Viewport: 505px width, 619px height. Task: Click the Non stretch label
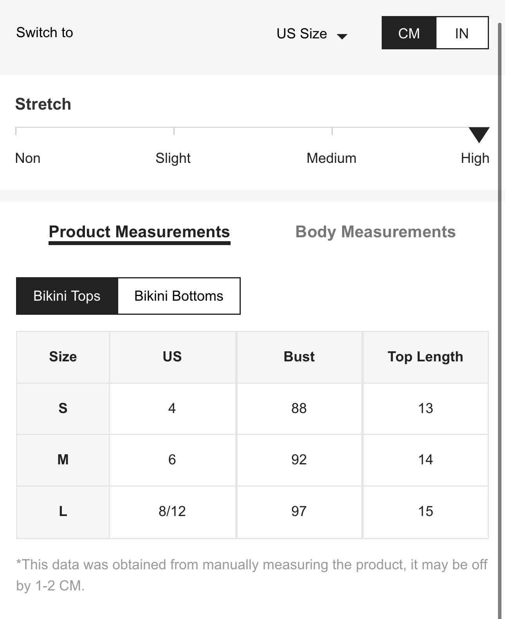coord(28,158)
